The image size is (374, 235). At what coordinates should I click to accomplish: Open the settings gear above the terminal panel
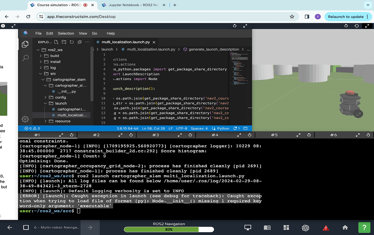coord(25,119)
